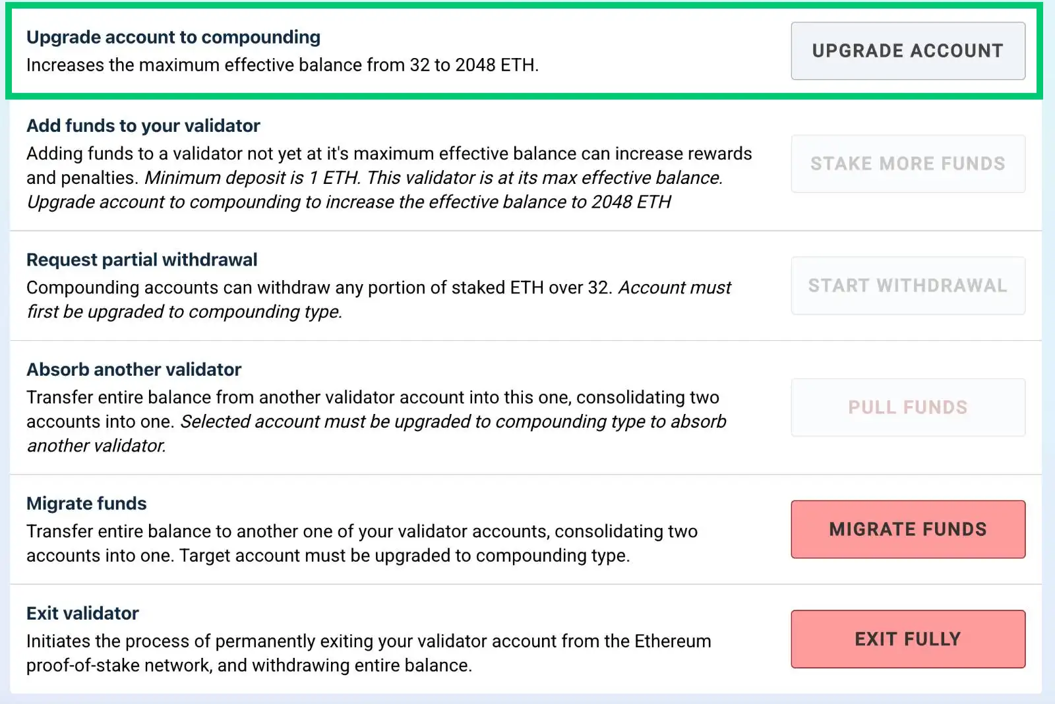
Task: Select the 'Upgrade account to compounding' heading
Action: pyautogui.click(x=173, y=37)
